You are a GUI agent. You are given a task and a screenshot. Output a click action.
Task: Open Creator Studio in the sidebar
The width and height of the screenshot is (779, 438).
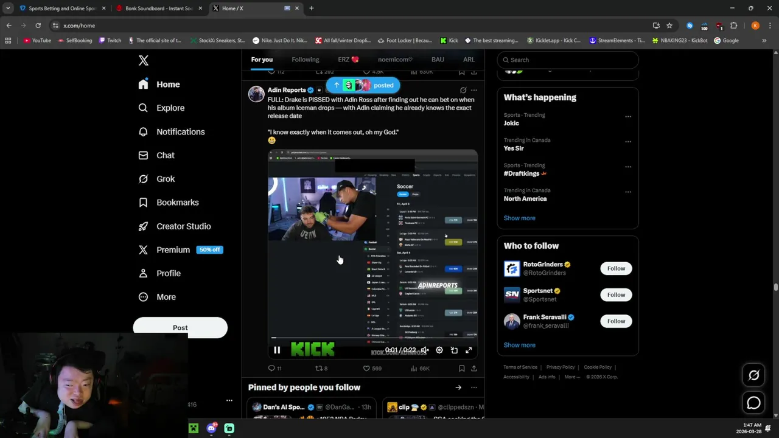175,226
